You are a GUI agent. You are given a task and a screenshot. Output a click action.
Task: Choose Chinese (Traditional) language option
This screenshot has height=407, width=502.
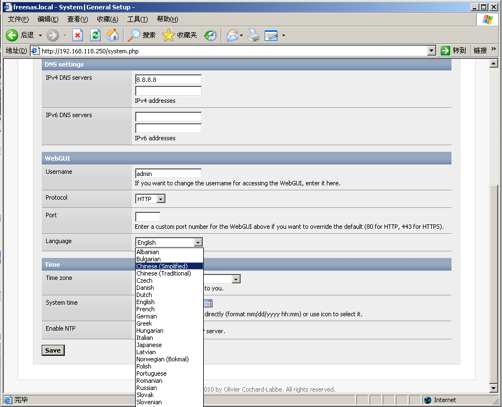pos(169,273)
